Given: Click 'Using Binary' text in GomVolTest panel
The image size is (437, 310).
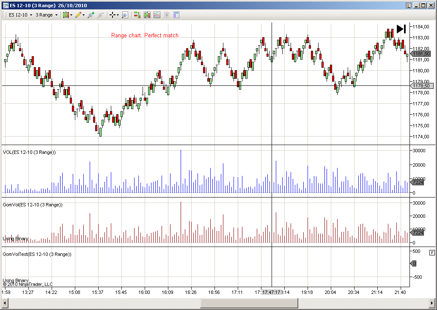Looking at the screenshot, I should 16,280.
